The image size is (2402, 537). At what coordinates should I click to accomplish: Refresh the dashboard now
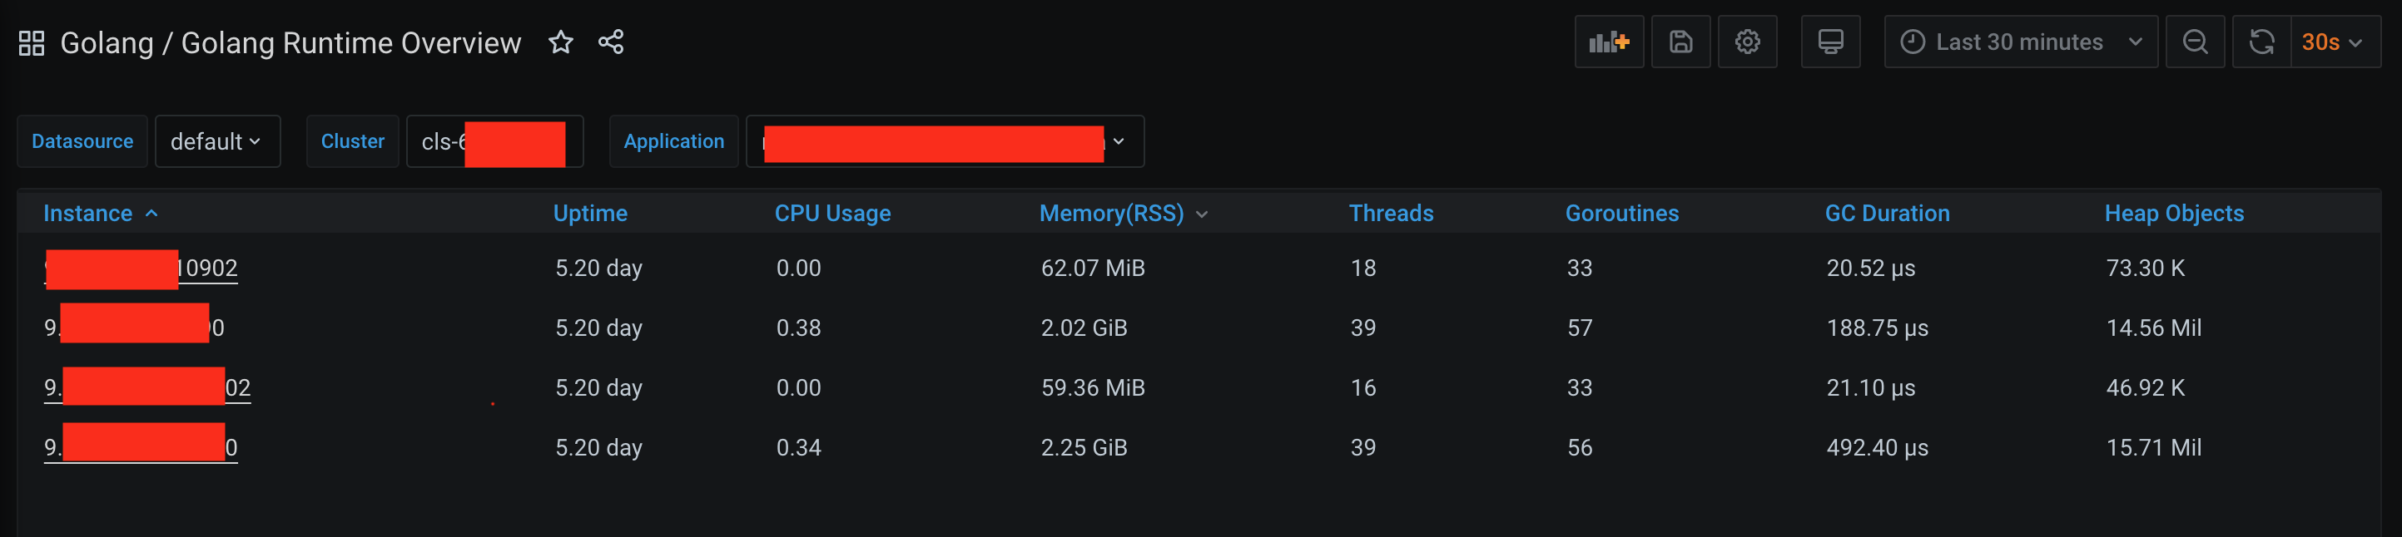pyautogui.click(x=2261, y=42)
